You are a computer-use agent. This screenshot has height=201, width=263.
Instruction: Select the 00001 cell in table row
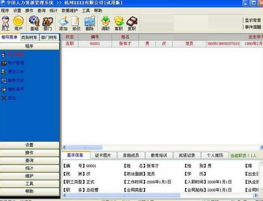[x=95, y=44]
